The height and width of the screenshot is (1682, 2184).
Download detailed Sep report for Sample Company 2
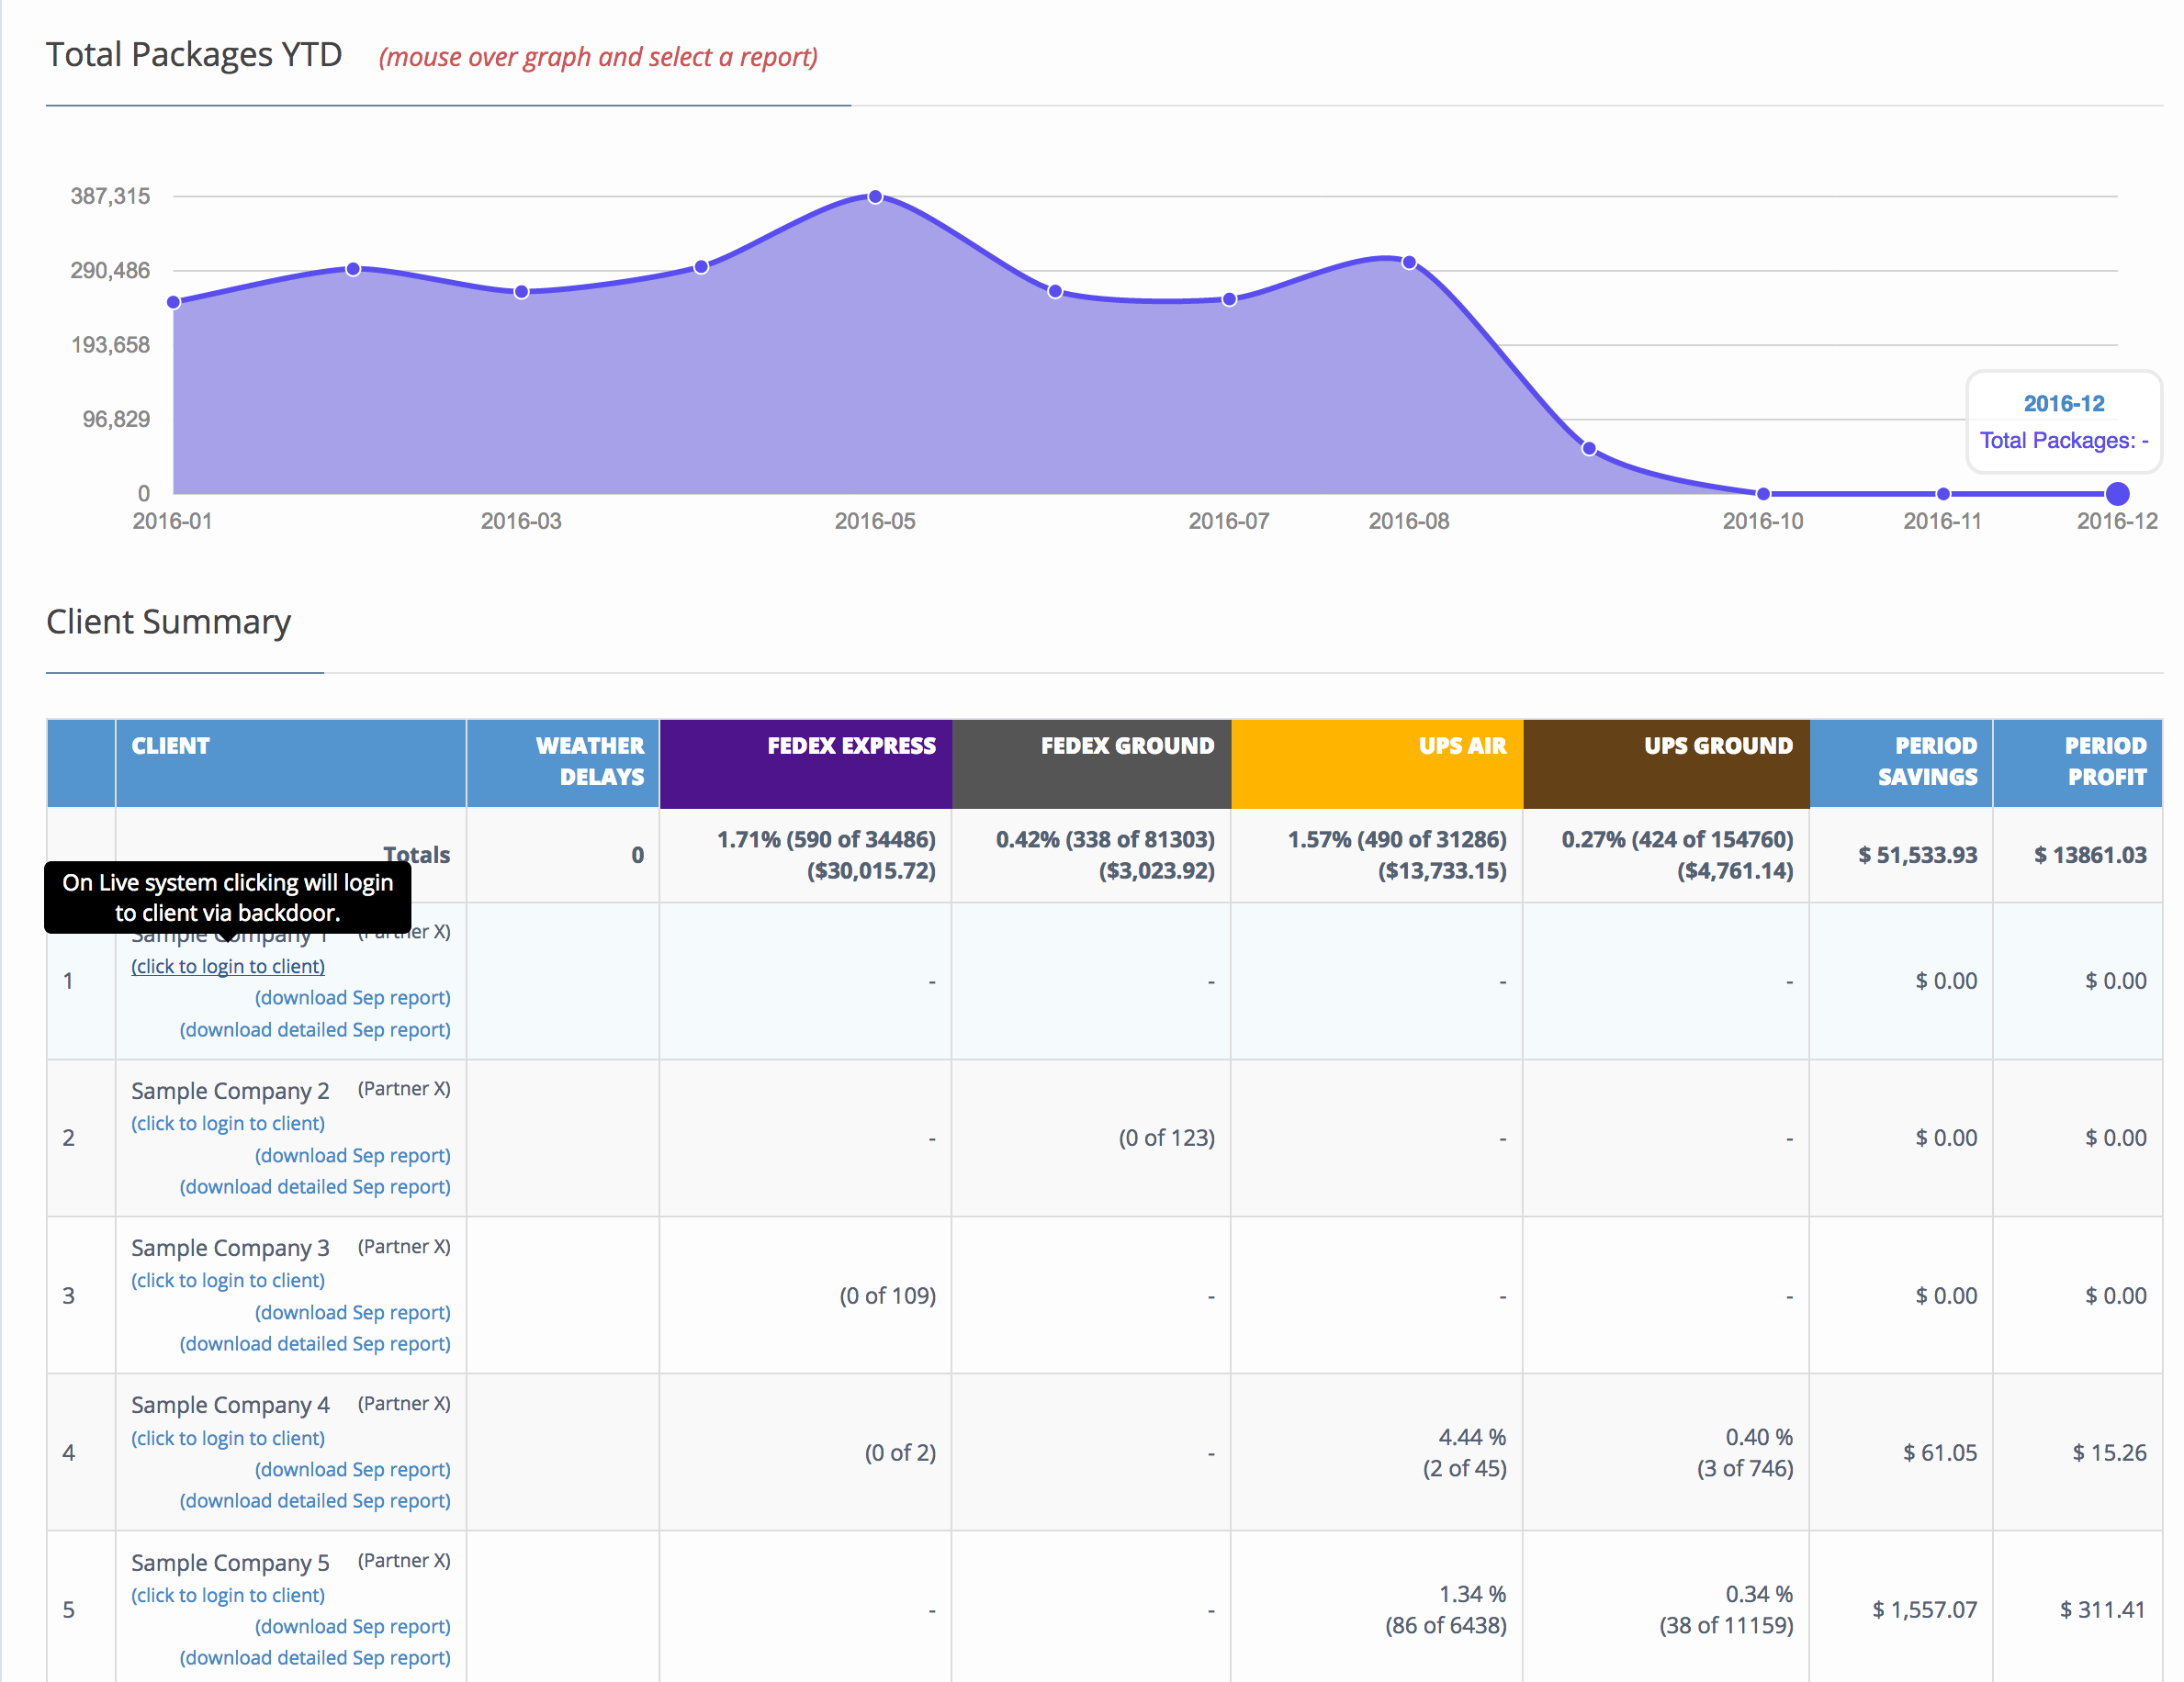point(315,1186)
